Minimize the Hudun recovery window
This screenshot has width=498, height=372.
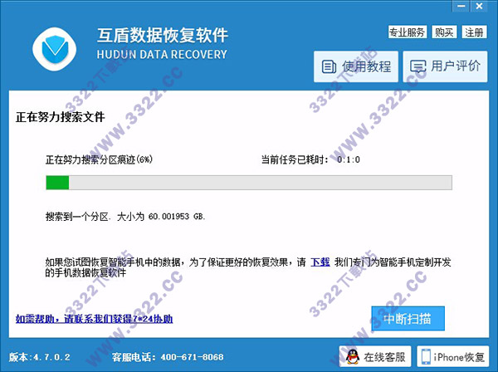tap(461, 6)
